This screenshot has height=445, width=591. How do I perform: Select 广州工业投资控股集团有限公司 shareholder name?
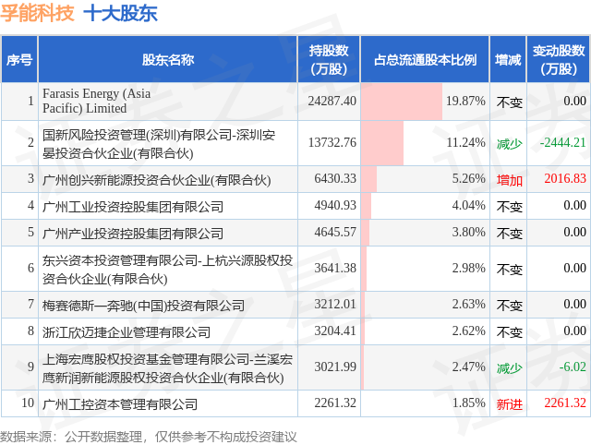coord(133,207)
